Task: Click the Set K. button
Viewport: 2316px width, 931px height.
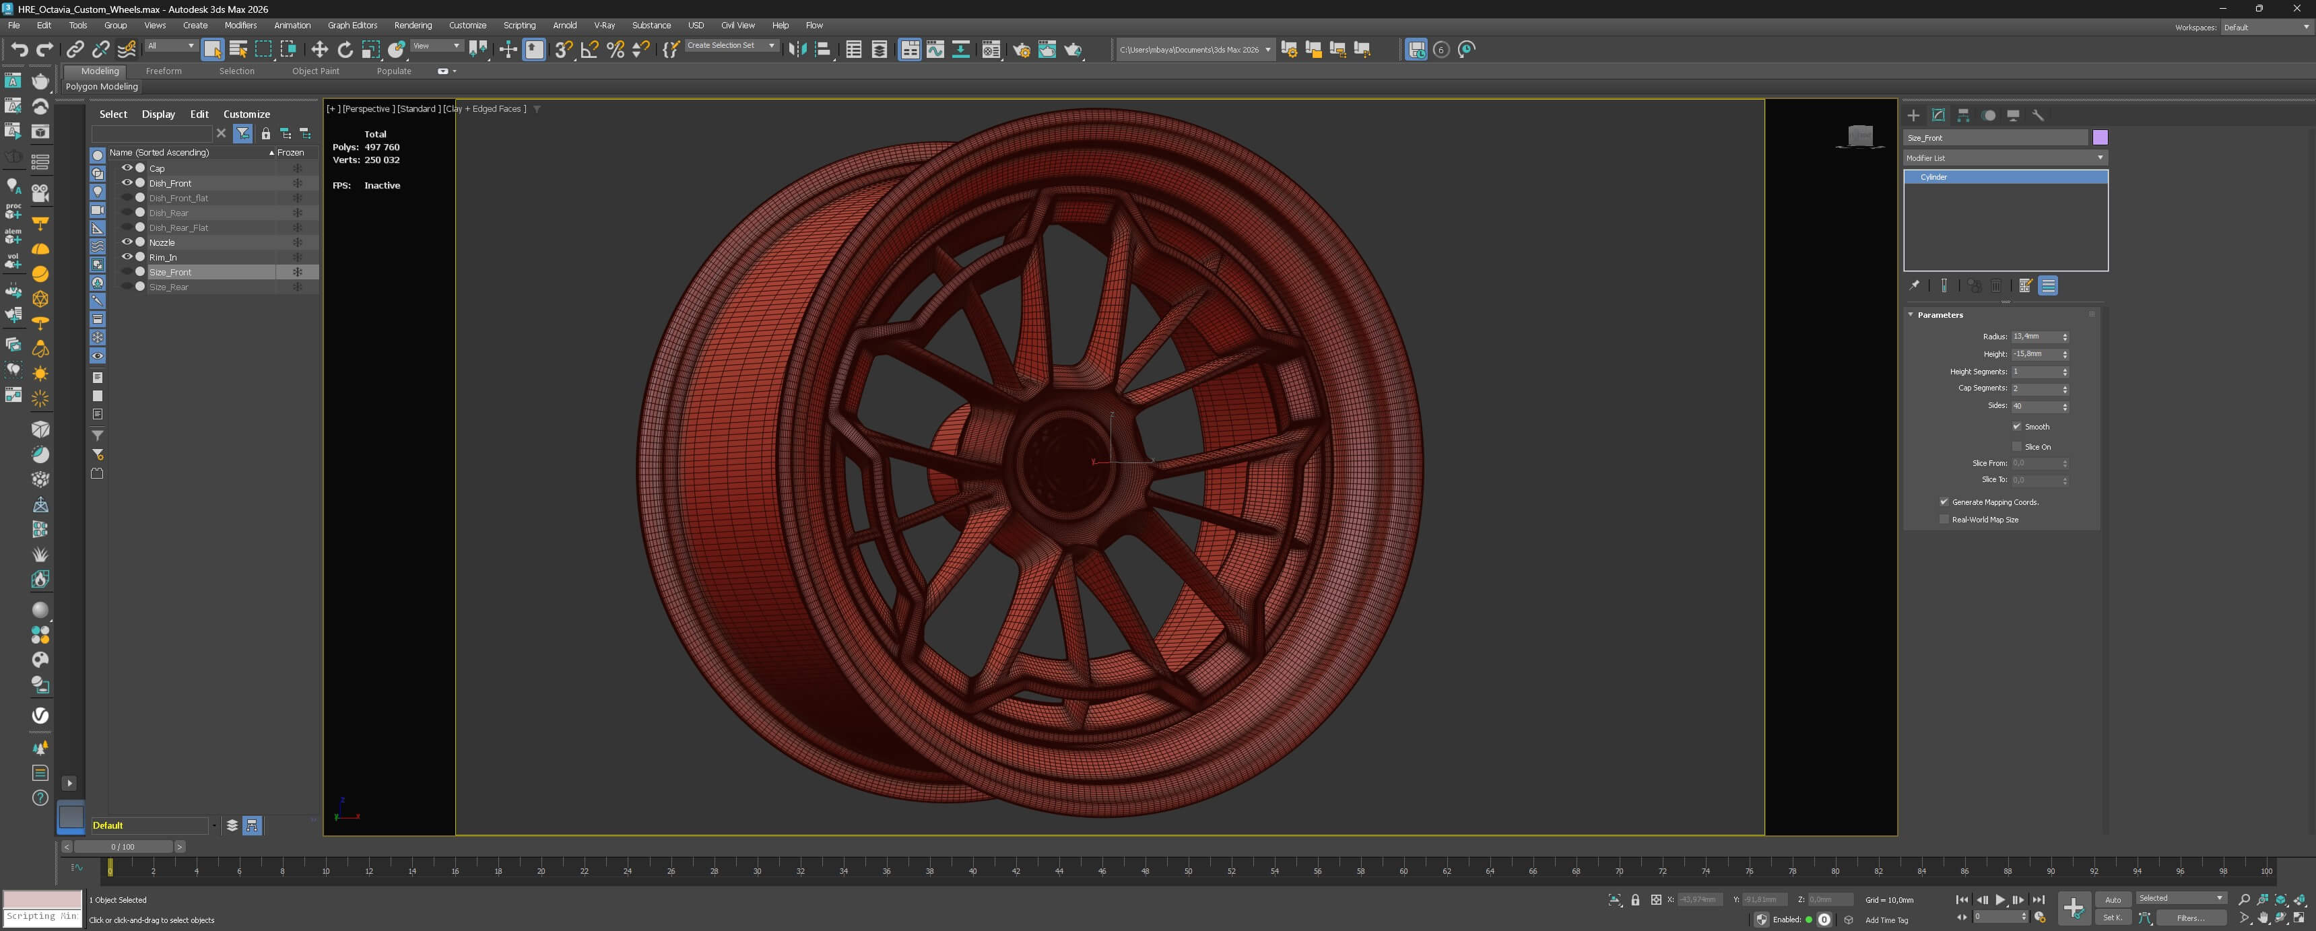Action: [x=2113, y=918]
